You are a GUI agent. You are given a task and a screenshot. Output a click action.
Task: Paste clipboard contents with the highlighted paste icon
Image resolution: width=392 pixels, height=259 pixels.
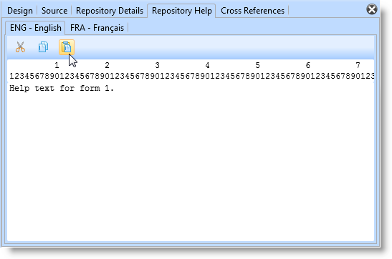point(67,47)
